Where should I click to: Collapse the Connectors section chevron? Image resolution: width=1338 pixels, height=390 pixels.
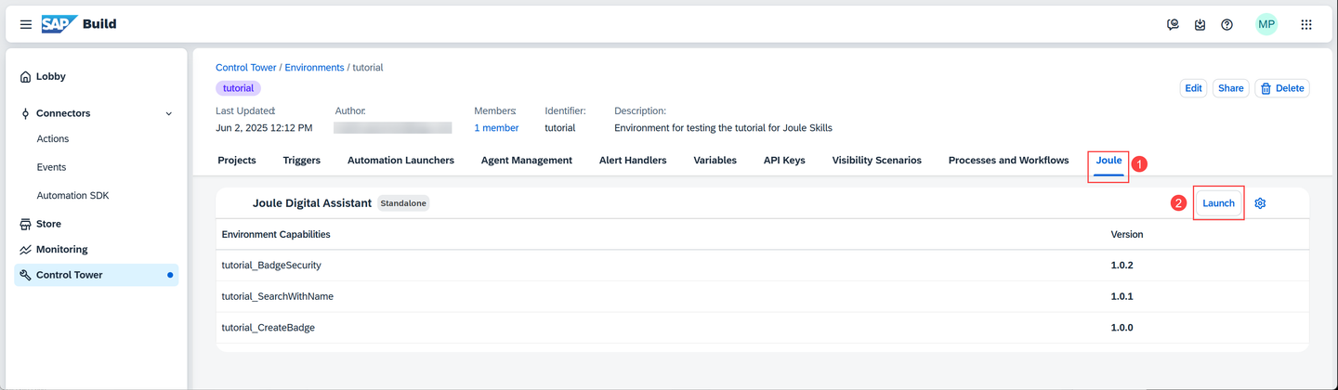click(168, 113)
